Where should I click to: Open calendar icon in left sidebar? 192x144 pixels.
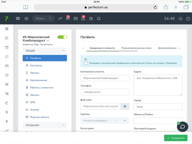[x=7, y=47]
